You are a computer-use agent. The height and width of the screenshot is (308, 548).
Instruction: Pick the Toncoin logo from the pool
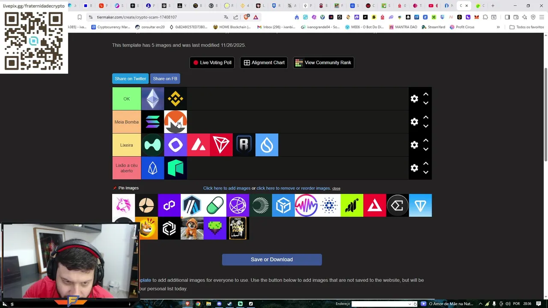(420, 205)
